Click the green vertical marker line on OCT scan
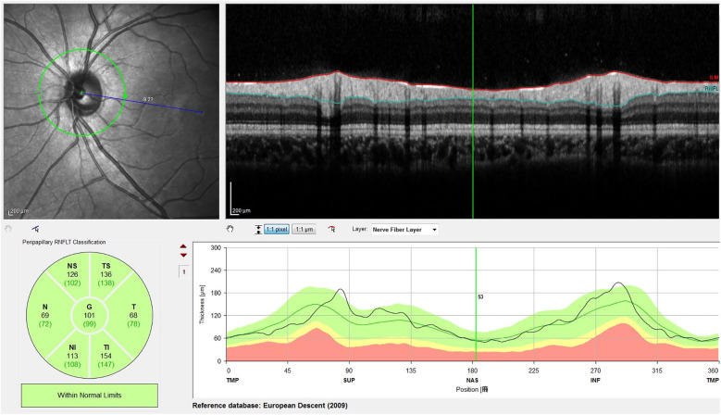This screenshot has height=415, width=721. point(473,111)
